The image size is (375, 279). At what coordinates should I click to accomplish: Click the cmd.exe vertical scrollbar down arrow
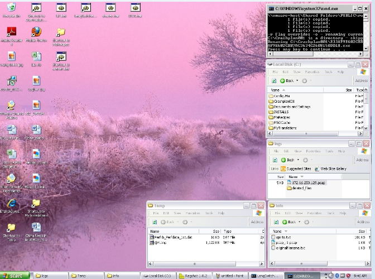pos(366,49)
